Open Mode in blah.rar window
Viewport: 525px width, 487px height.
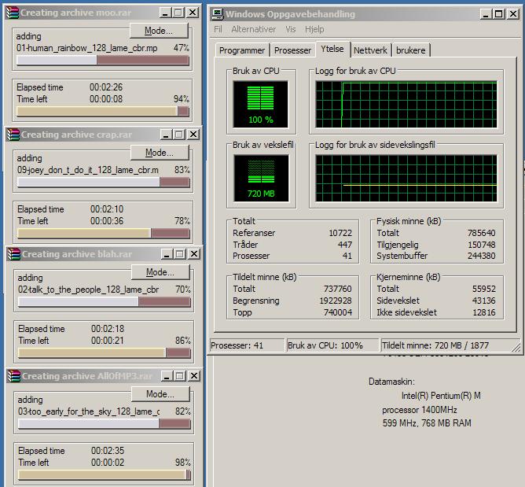point(160,271)
